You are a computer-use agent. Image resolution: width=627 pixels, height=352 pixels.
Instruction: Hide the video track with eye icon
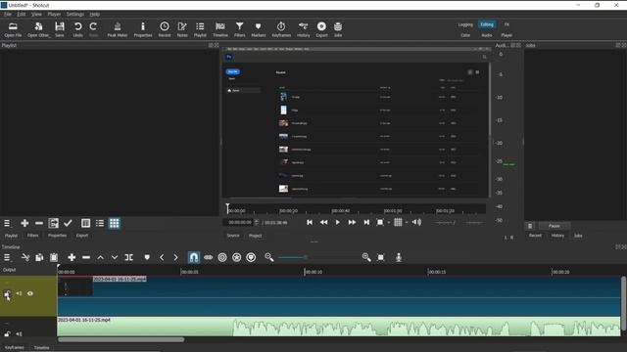point(30,293)
